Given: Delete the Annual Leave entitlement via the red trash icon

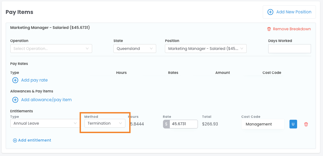Looking at the screenshot, I should click(306, 124).
